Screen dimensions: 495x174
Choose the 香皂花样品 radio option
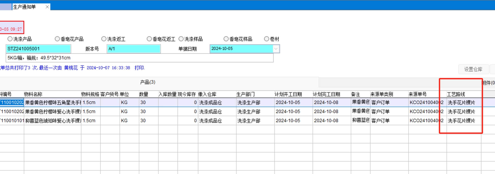click(226, 39)
